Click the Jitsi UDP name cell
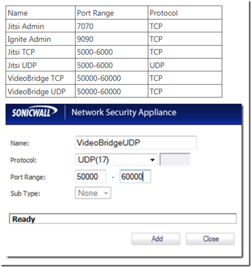The image size is (251, 267). 41,65
